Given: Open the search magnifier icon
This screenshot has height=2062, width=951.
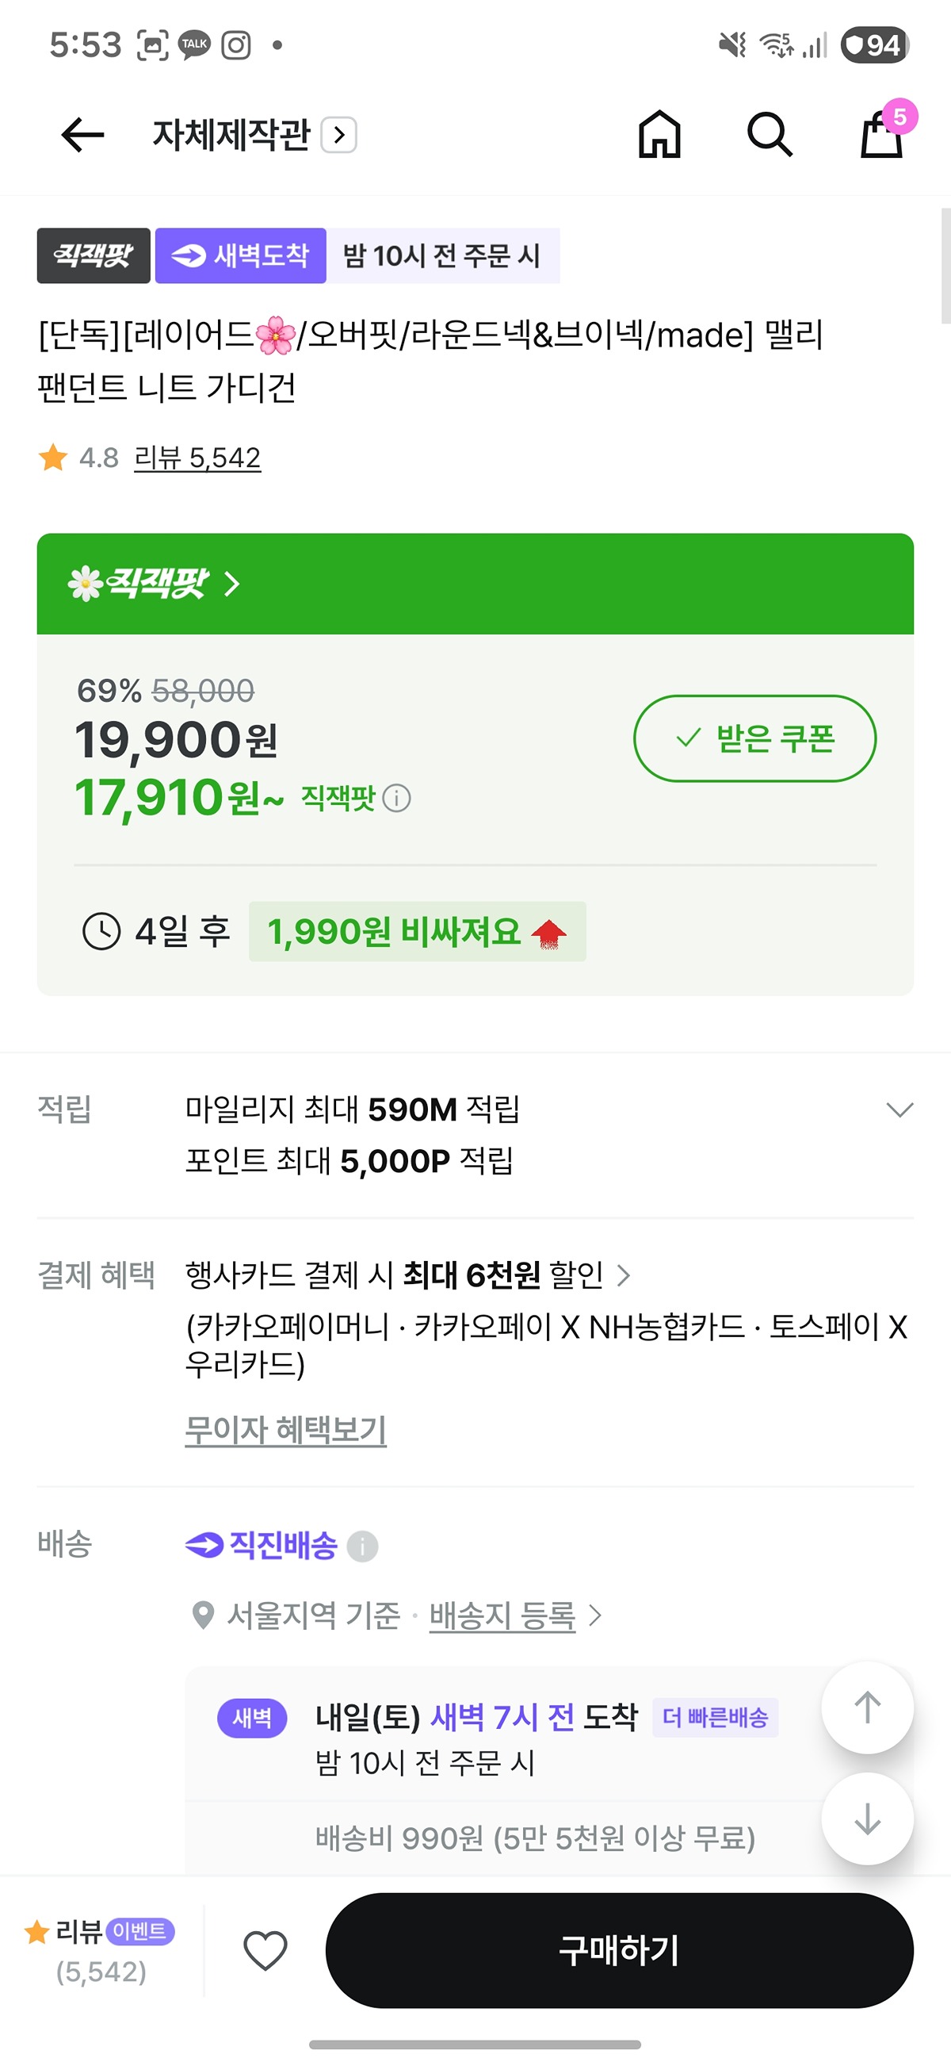Looking at the screenshot, I should (x=770, y=135).
